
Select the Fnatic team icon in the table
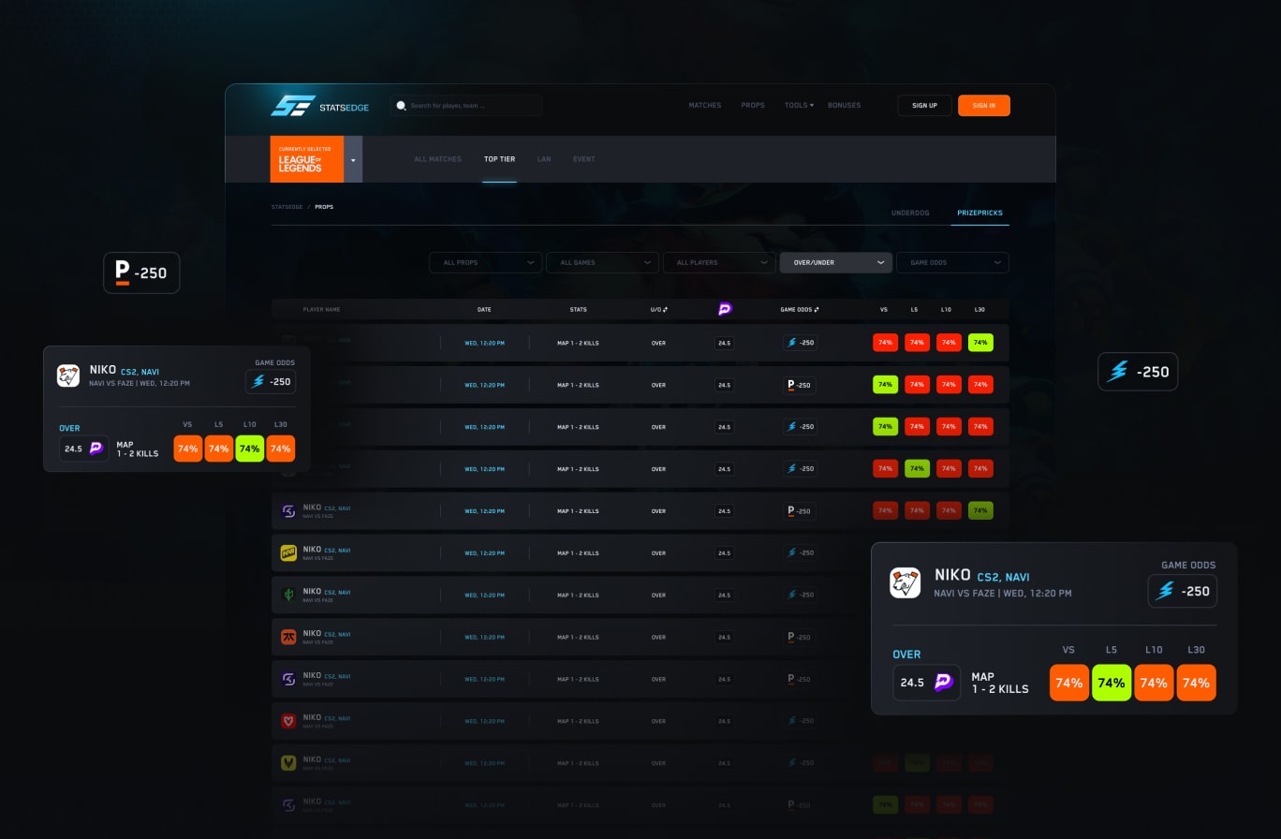point(287,636)
